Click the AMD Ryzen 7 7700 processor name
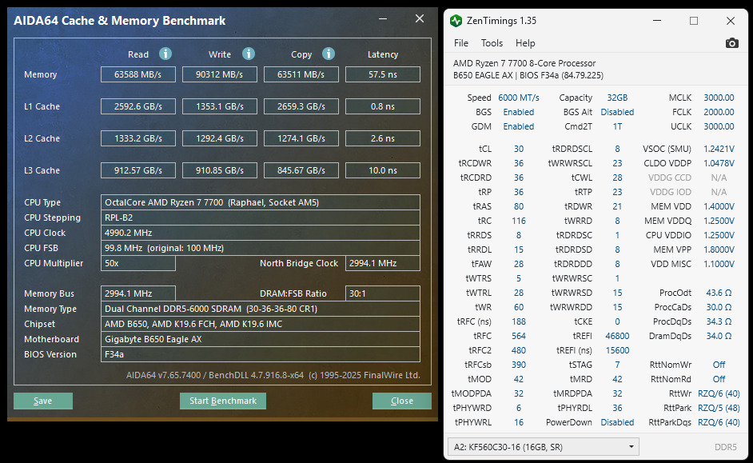Screen dimensions: 753x463 click(x=524, y=63)
